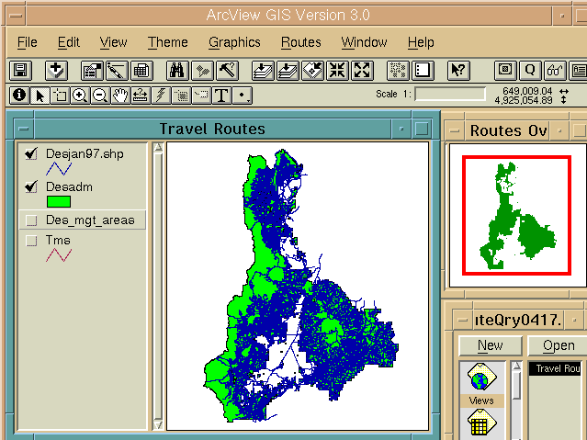Uncheck the Desjan97.shp theme checkbox
Image resolution: width=587 pixels, height=440 pixels.
coord(31,153)
